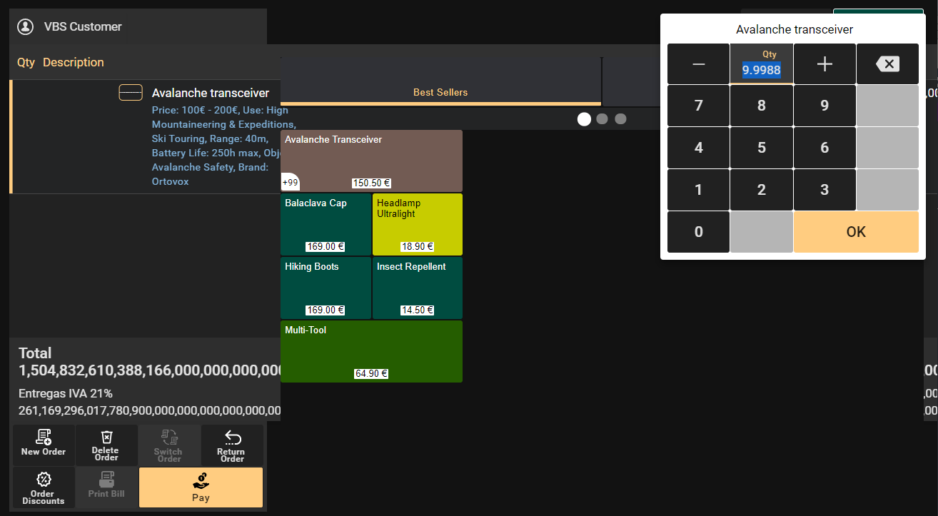Open Order Discounts
Screen dimensions: 938x516
[x=44, y=487]
